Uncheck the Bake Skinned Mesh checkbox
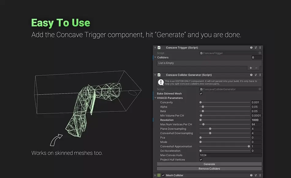The width and height of the screenshot is (291, 178). pyautogui.click(x=201, y=93)
